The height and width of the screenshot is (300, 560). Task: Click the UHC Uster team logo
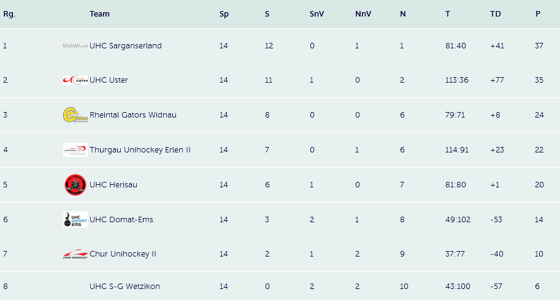[75, 80]
